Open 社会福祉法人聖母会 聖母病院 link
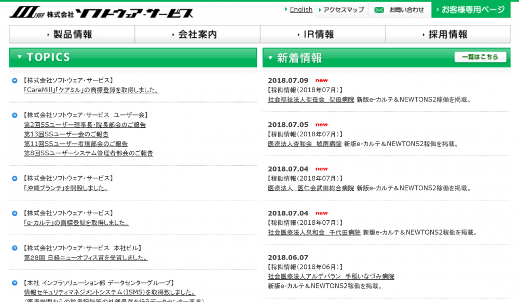This screenshot has width=519, height=302. click(311, 100)
